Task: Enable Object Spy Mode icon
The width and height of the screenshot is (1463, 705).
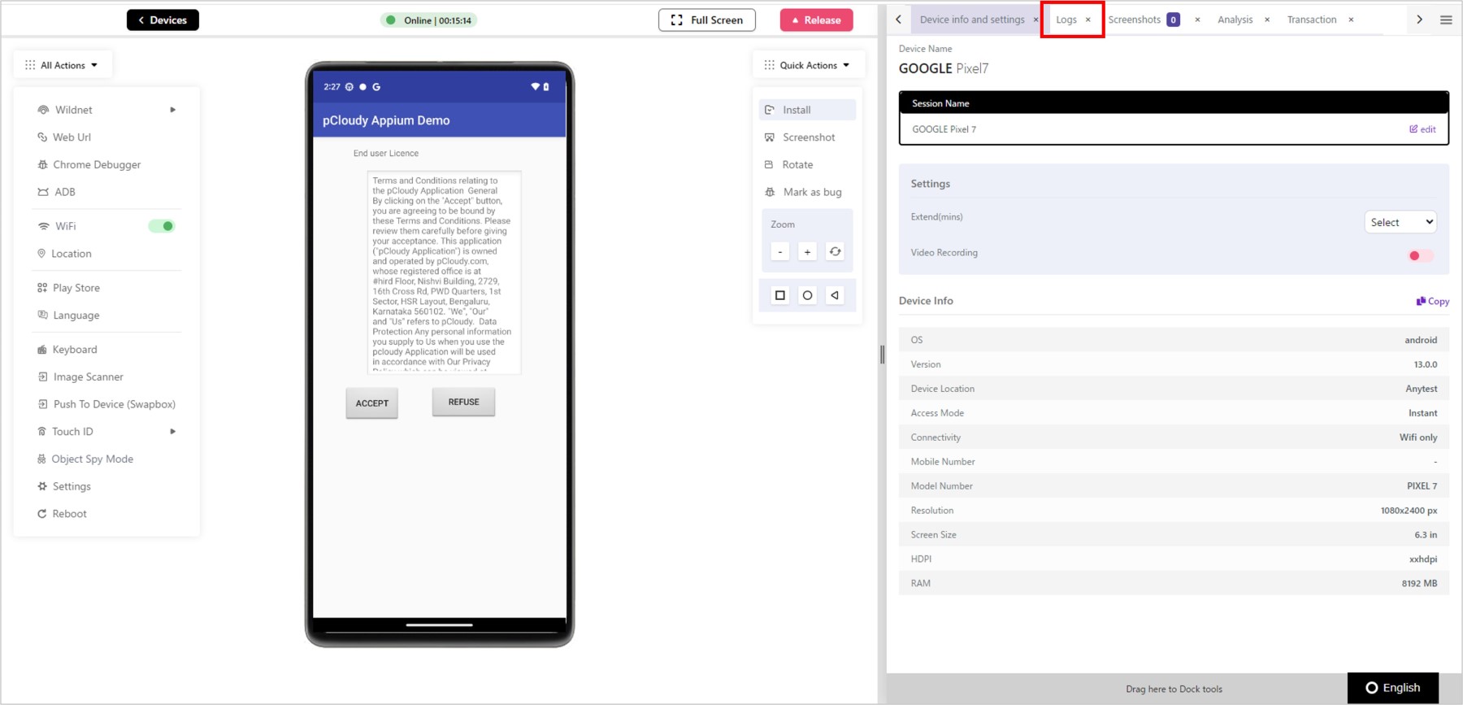Action: [x=41, y=459]
